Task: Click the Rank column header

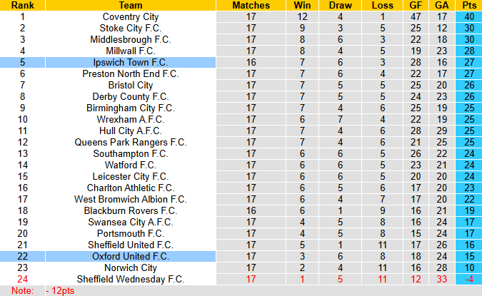Action: [22, 6]
